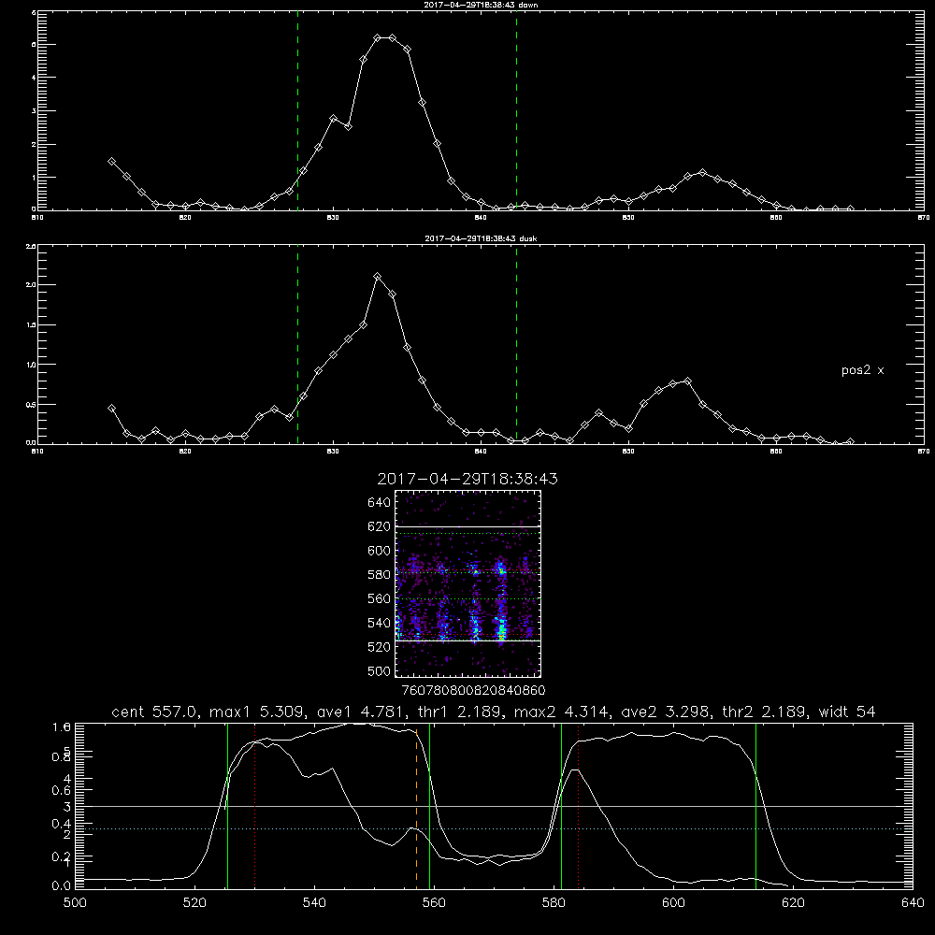
Task: Select the '520' label on heat map axis
Action: click(380, 647)
